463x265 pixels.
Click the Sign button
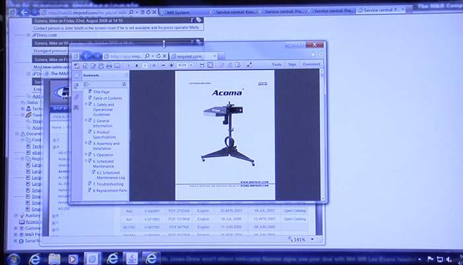pos(292,65)
